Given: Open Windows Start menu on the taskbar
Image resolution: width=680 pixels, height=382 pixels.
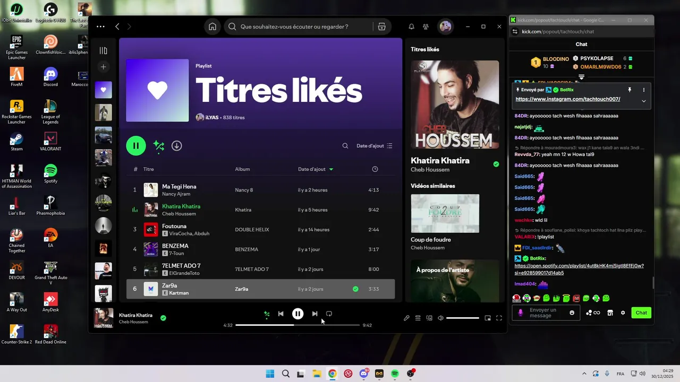Looking at the screenshot, I should (x=270, y=374).
